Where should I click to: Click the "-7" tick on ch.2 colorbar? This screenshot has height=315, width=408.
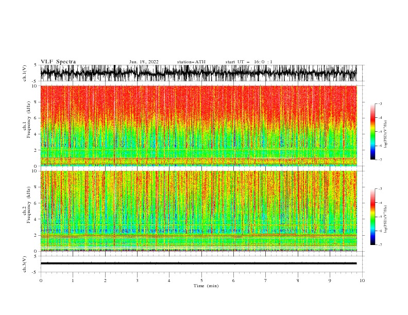380,245
